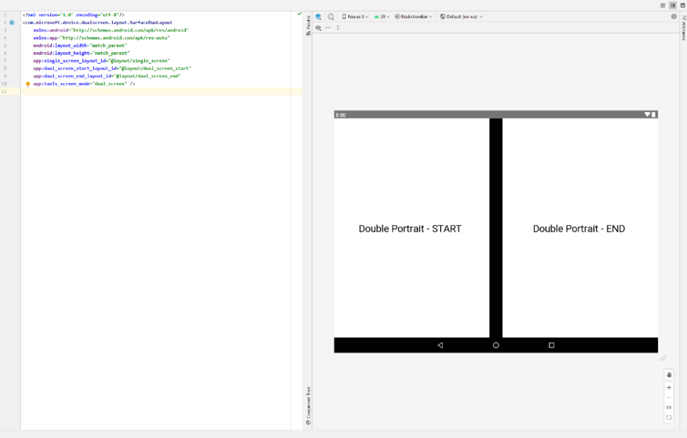Open the NoActionBar theme dropdown
Viewport: 687px width, 438px height.
[412, 16]
